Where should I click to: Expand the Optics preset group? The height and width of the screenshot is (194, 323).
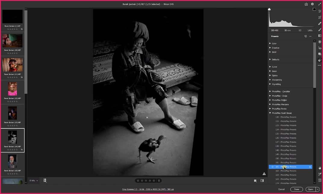click(270, 75)
